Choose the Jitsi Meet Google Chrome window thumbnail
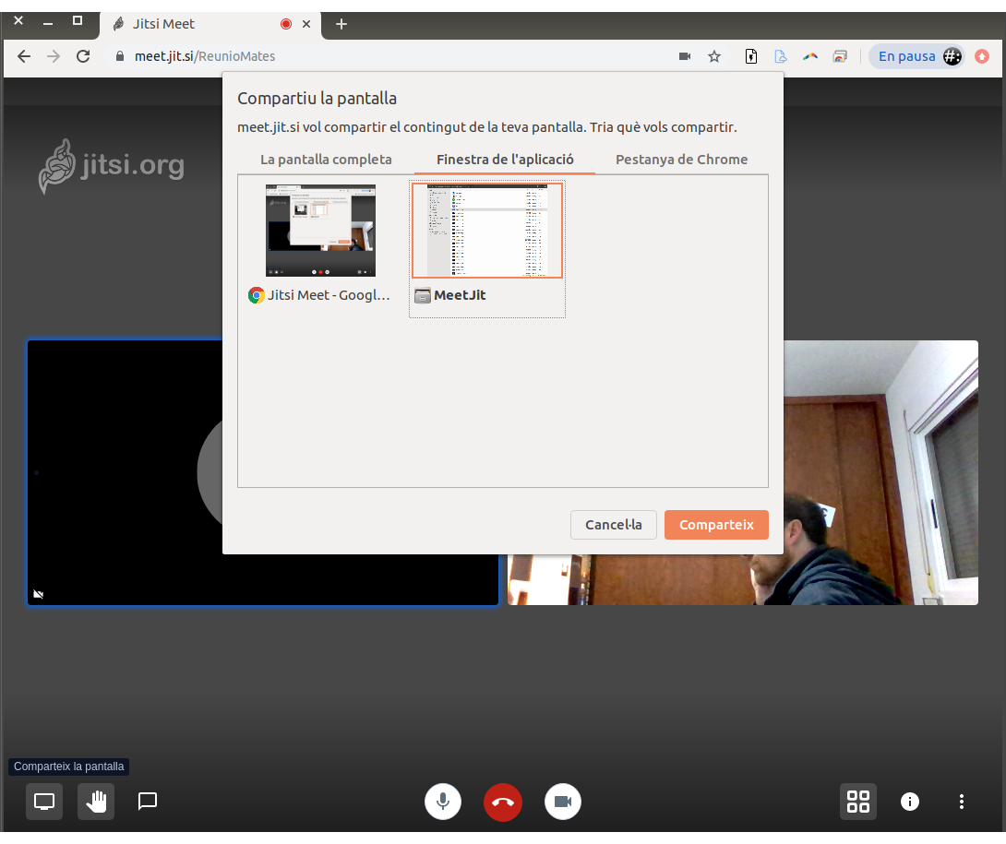 (x=320, y=231)
